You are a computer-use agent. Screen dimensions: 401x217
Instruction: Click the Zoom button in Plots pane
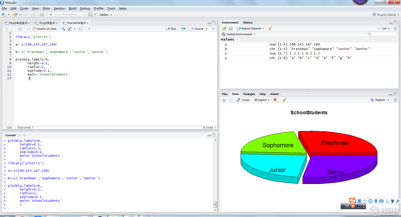(243, 100)
